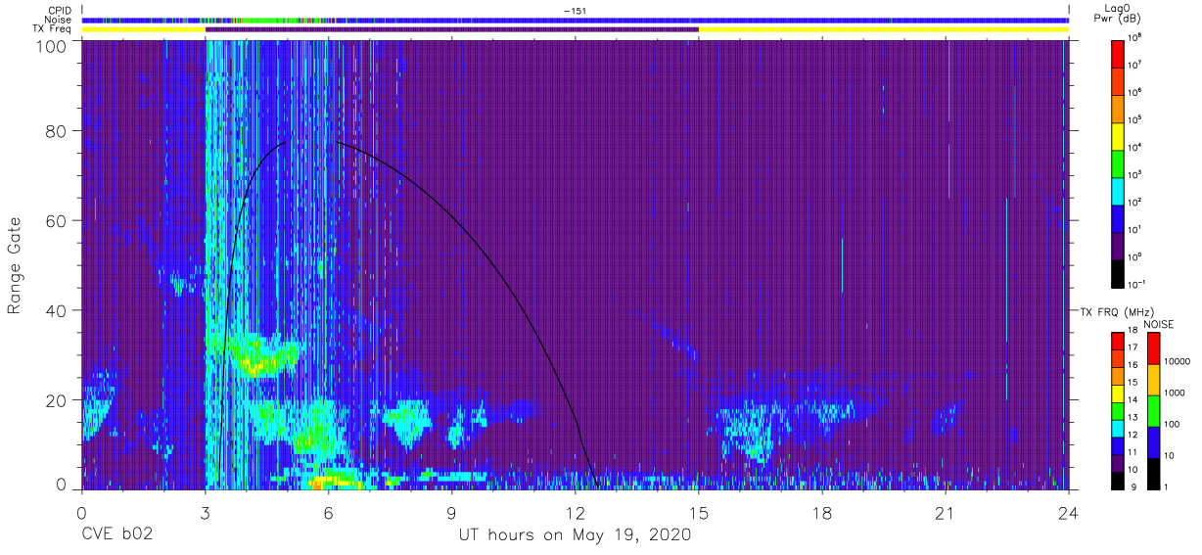Click the CPID value -151
Screen dimensions: 1202x555
click(575, 11)
